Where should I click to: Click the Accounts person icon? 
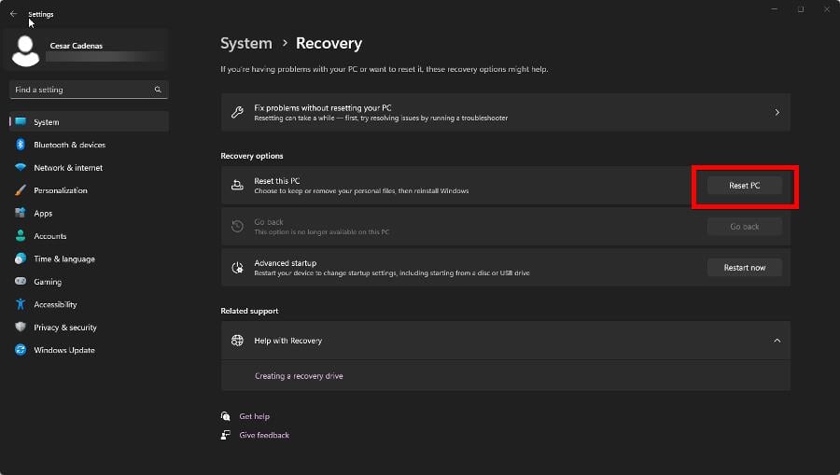(x=21, y=235)
